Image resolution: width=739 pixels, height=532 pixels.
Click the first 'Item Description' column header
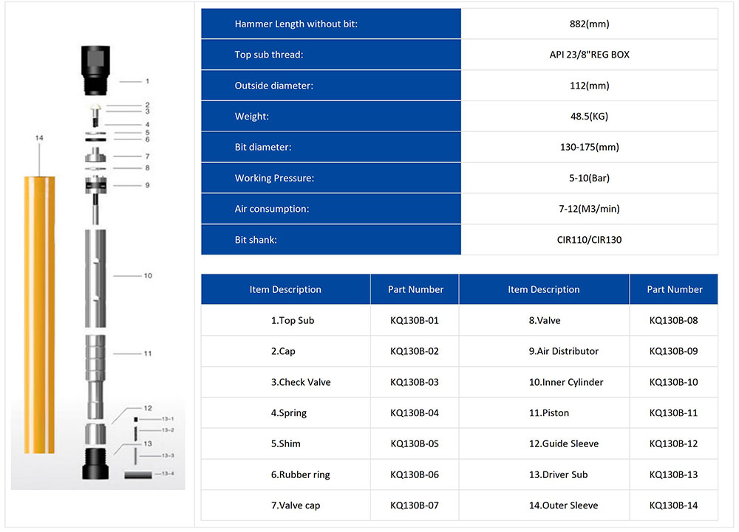[285, 290]
